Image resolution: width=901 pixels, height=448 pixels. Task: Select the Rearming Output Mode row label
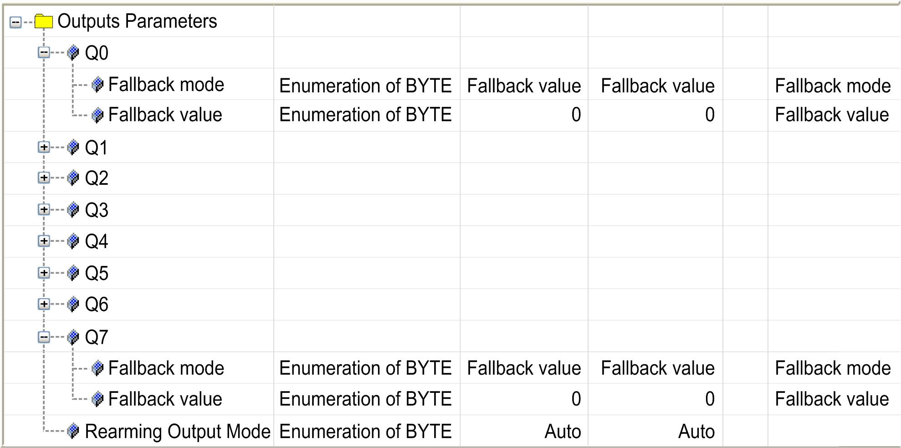click(x=178, y=431)
